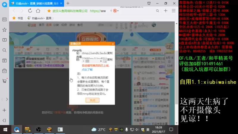Click the Douyu site search box
This screenshot has width=238, height=134.
(105, 25)
